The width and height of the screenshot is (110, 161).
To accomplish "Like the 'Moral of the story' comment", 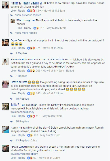I will [13, 135].
